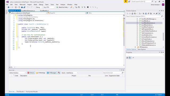The height and width of the screenshot is (96, 170).
Task: Expand the VR Extensions folder
Action: (135, 47)
